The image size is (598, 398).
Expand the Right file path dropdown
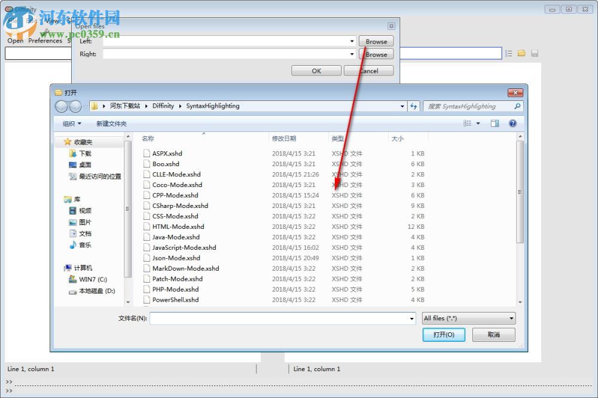(x=352, y=54)
